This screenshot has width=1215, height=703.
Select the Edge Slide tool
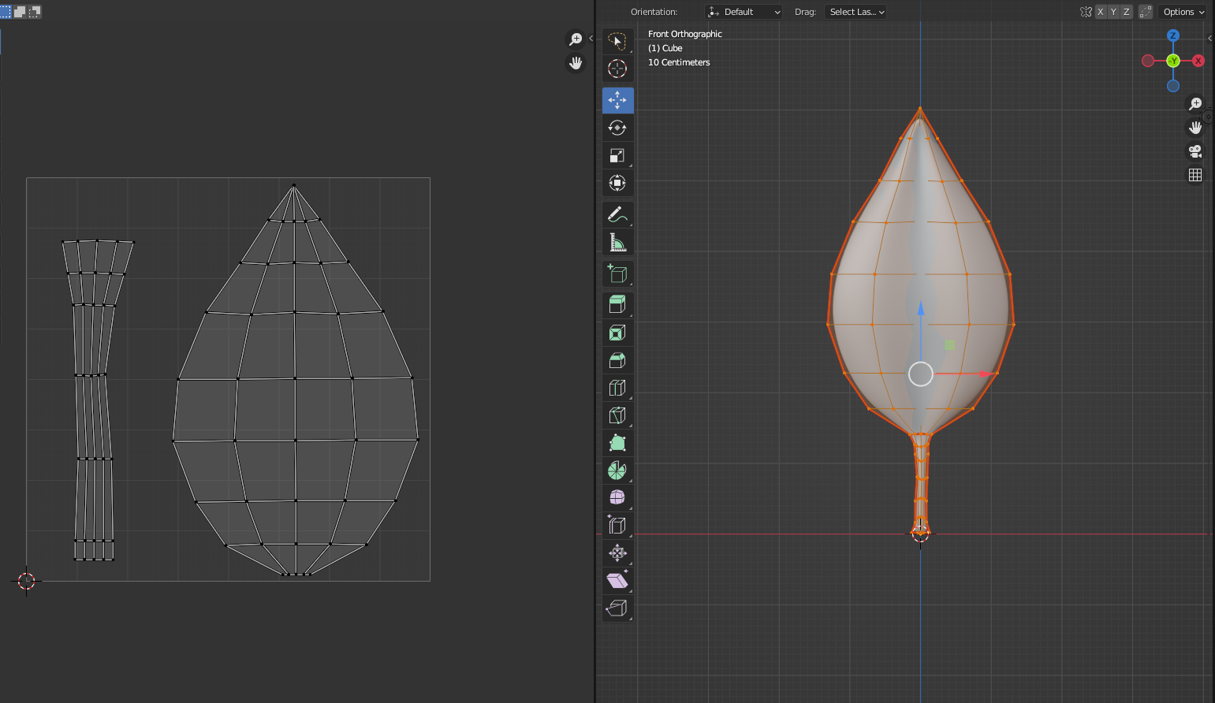coord(617,526)
